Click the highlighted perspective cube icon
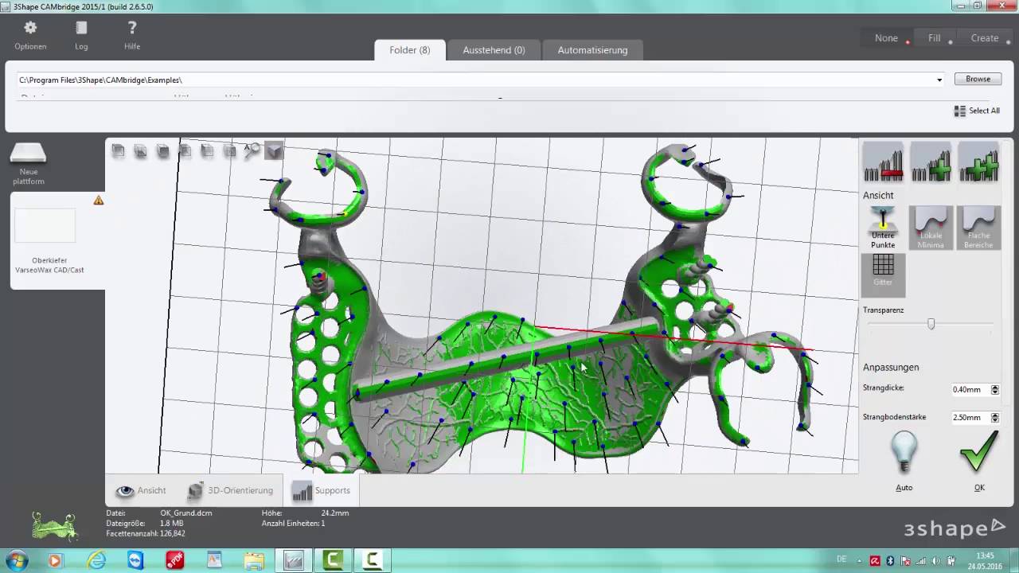This screenshot has height=573, width=1019. (274, 150)
